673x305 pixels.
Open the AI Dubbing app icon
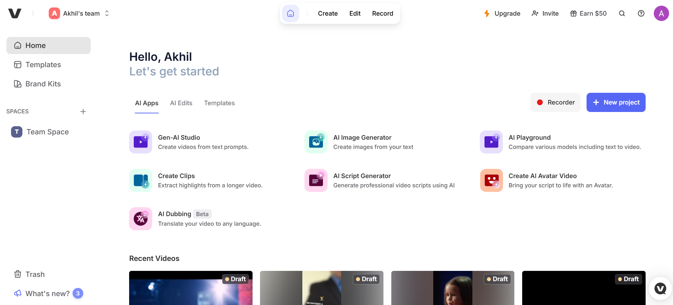(x=141, y=219)
